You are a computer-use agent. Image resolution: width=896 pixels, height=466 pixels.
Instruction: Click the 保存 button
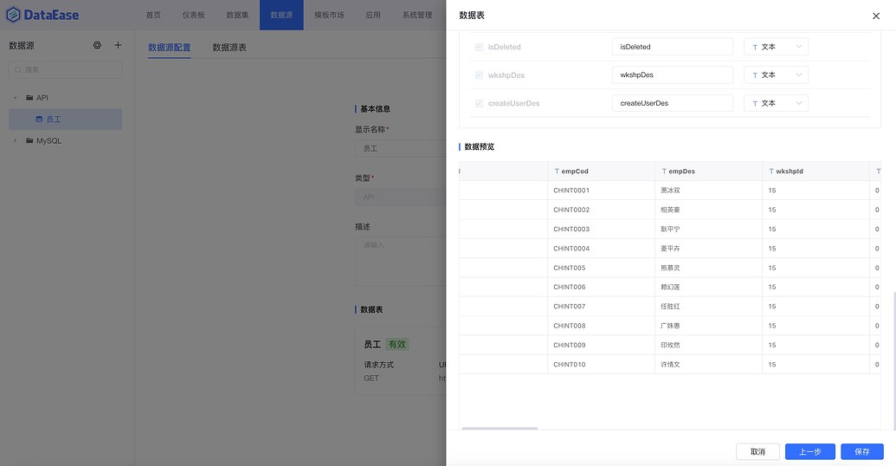862,451
